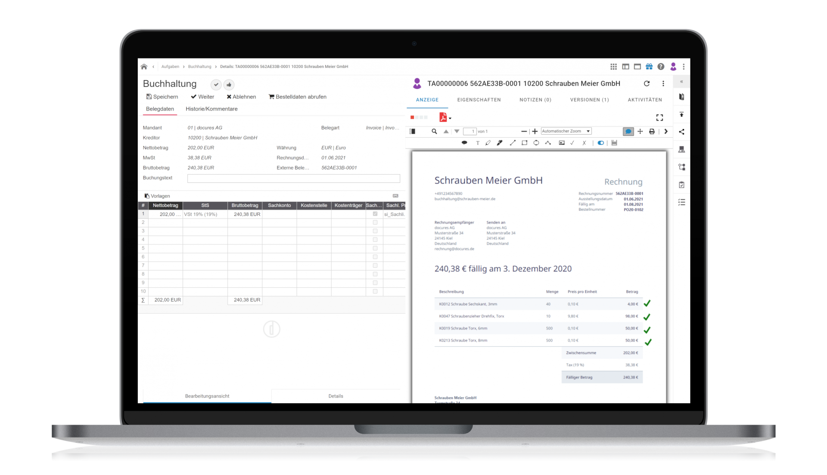827x475 pixels.
Task: Click the Speichern button
Action: [162, 97]
